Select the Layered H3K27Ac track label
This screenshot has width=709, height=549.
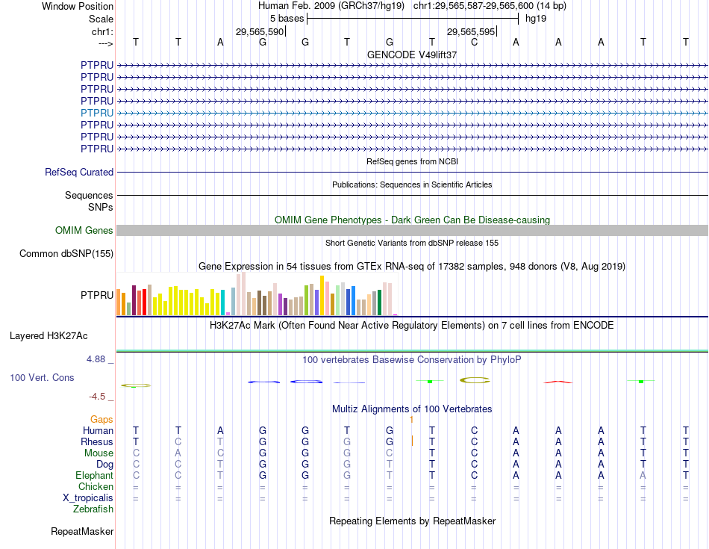pos(49,336)
